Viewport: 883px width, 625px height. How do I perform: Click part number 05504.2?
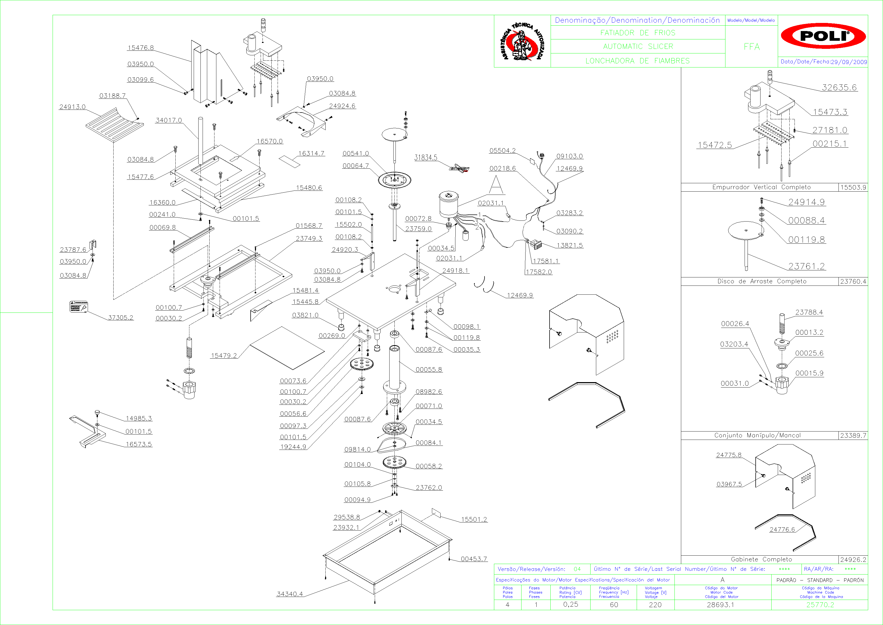click(503, 151)
